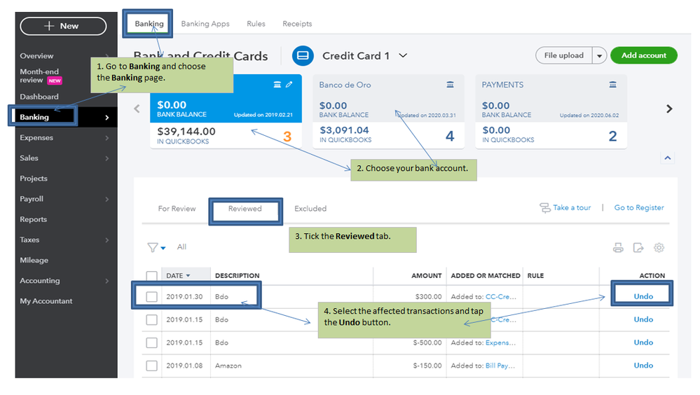Image resolution: width=700 pixels, height=395 pixels.
Task: Click the Credit Card 1 account icon
Action: [303, 56]
